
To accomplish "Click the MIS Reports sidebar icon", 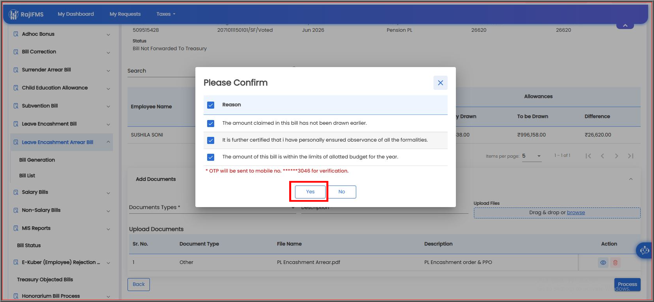I will pos(16,228).
